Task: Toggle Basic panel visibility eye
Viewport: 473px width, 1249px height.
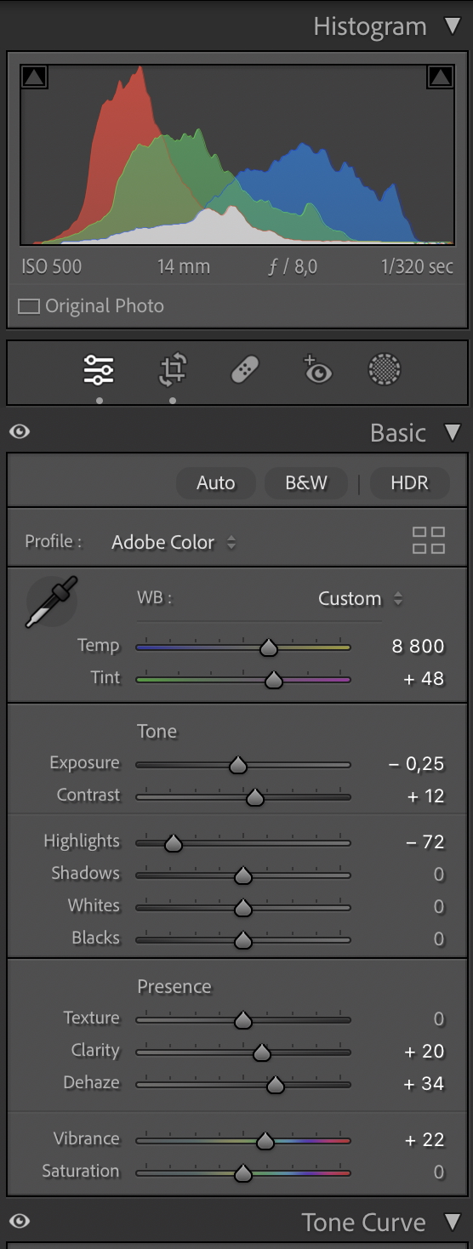Action: click(20, 432)
